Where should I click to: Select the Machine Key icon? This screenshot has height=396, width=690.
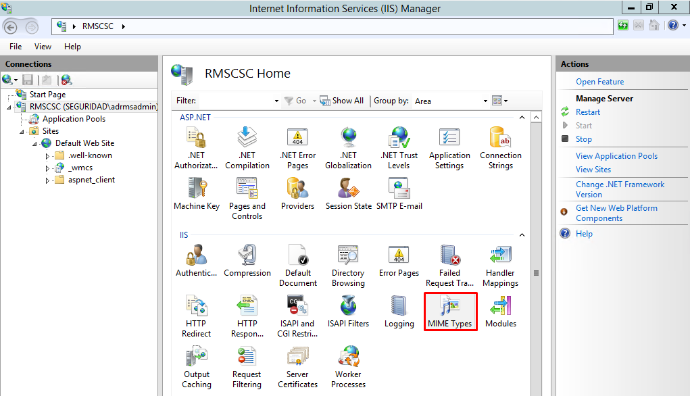tap(197, 193)
